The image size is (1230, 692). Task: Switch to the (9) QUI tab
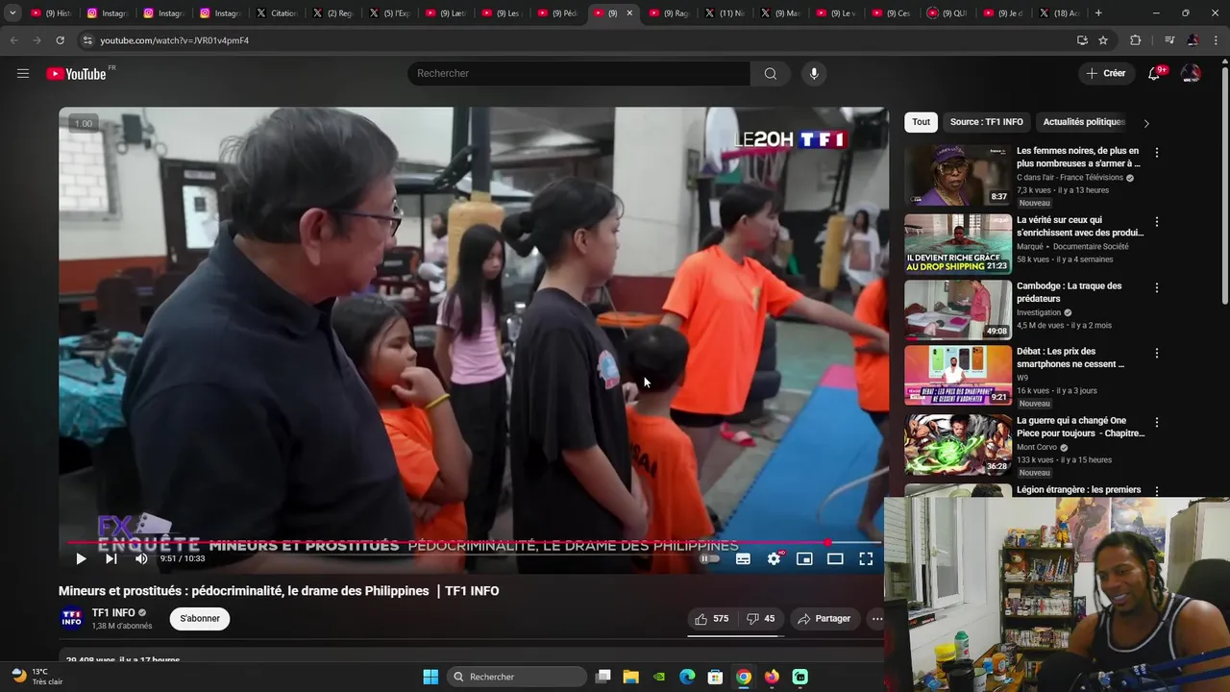[947, 13]
